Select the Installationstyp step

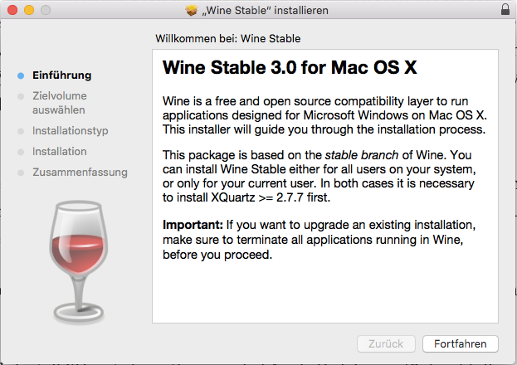tap(70, 130)
